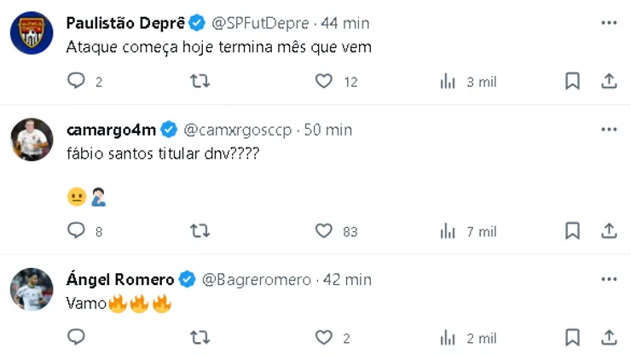The height and width of the screenshot is (355, 631).
Task: Reply to Paulistão Deprê's tweet
Action: click(77, 81)
